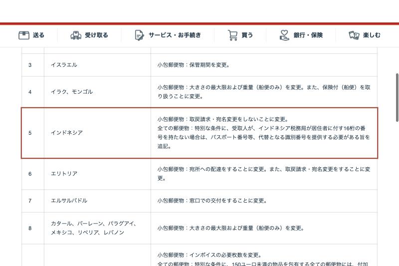Click row number 3 cell
Viewport: 399px width, 266px height.
(33, 65)
